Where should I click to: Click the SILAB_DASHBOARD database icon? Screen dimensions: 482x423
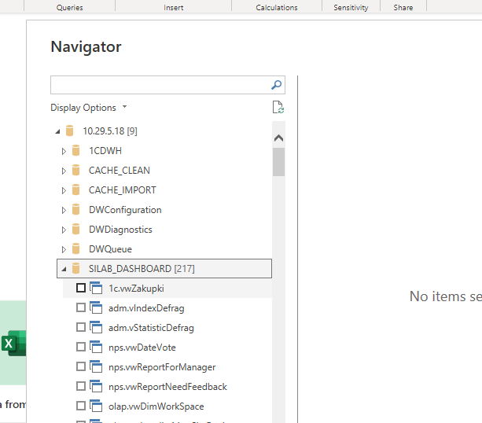[76, 269]
